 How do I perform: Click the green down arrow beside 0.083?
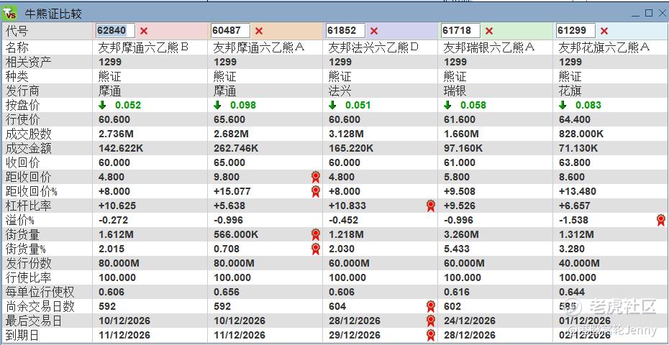point(563,106)
